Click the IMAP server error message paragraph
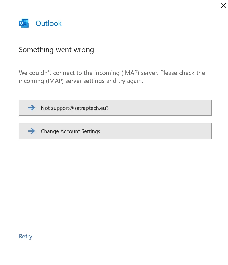The width and height of the screenshot is (228, 265). click(112, 77)
